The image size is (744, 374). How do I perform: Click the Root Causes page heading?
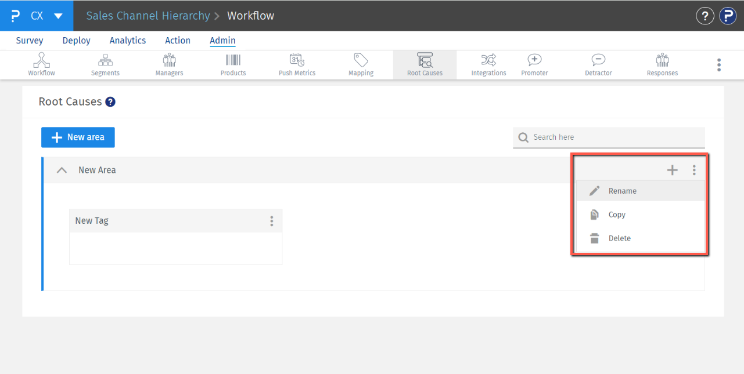point(70,101)
